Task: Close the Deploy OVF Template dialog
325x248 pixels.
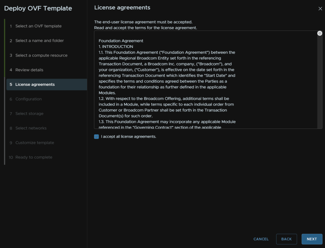Action: click(320, 9)
